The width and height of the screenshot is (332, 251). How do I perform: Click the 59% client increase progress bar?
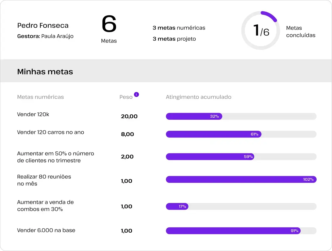coord(241,157)
